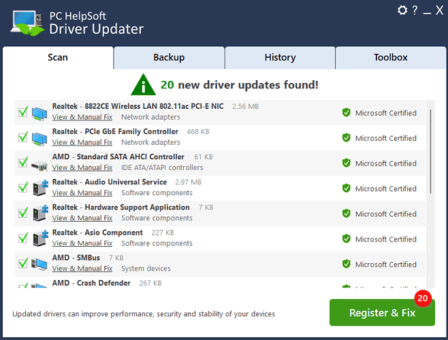448x340 pixels.
Task: Close the Driver Updater window
Action: [x=440, y=10]
